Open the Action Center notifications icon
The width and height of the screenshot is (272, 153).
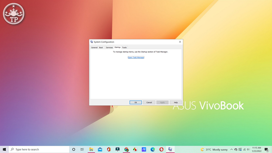[x=267, y=149]
